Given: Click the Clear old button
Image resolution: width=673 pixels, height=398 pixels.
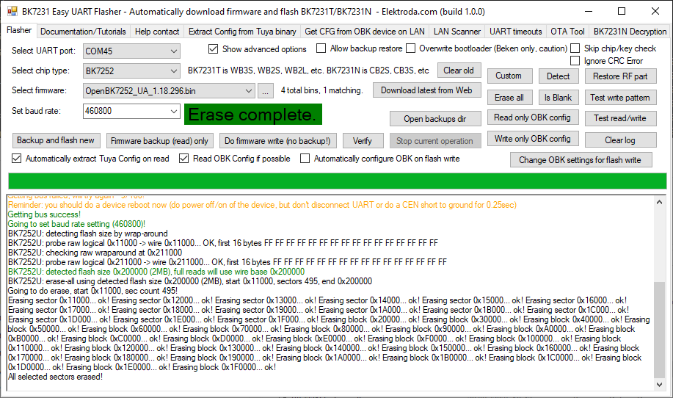Looking at the screenshot, I should click(459, 70).
